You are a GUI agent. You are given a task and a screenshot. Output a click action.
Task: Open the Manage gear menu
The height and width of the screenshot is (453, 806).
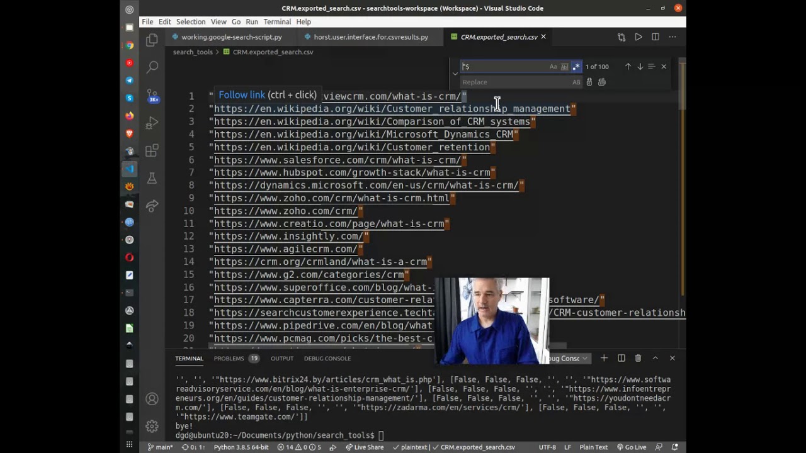click(x=152, y=426)
